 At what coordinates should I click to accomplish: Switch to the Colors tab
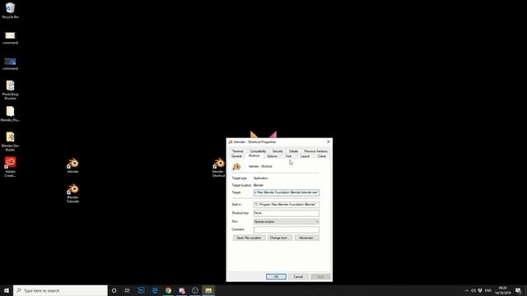coord(322,156)
